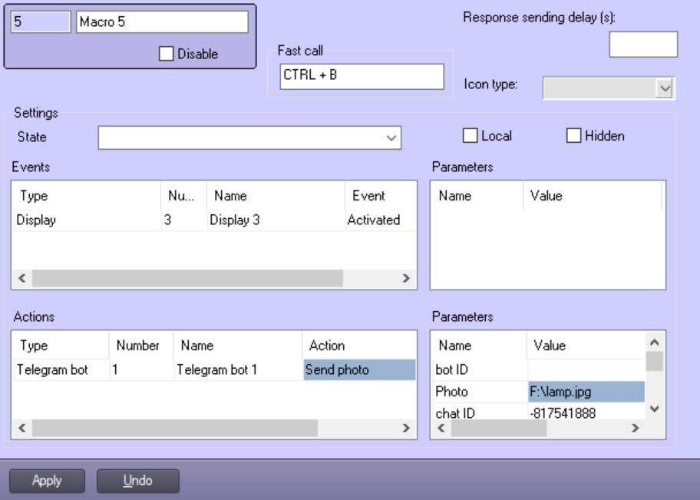
Task: Click Events table Name column header
Action: (x=276, y=196)
